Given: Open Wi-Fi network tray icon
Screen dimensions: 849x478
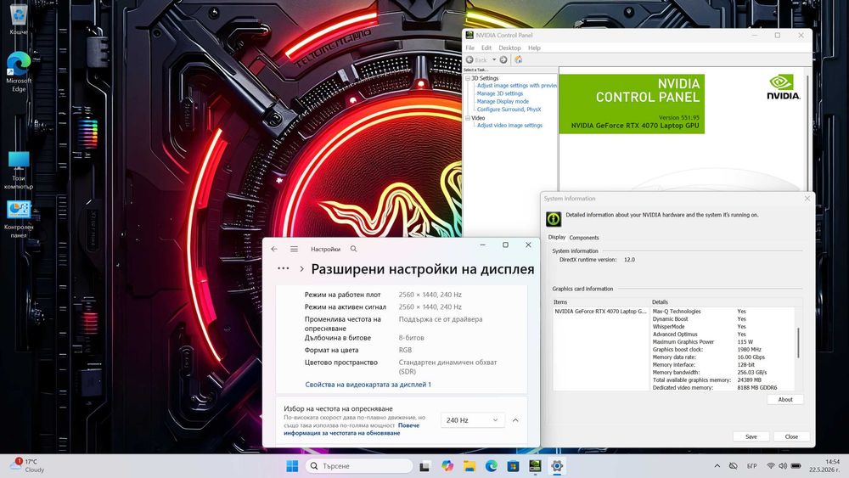Looking at the screenshot, I should tap(771, 466).
